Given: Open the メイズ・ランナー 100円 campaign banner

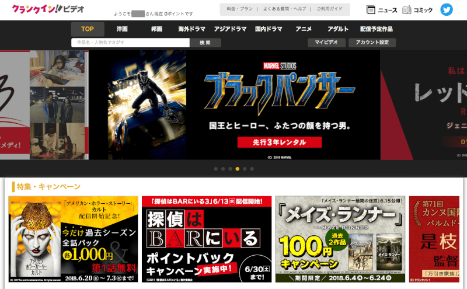Looking at the screenshot, I should click(x=340, y=238).
